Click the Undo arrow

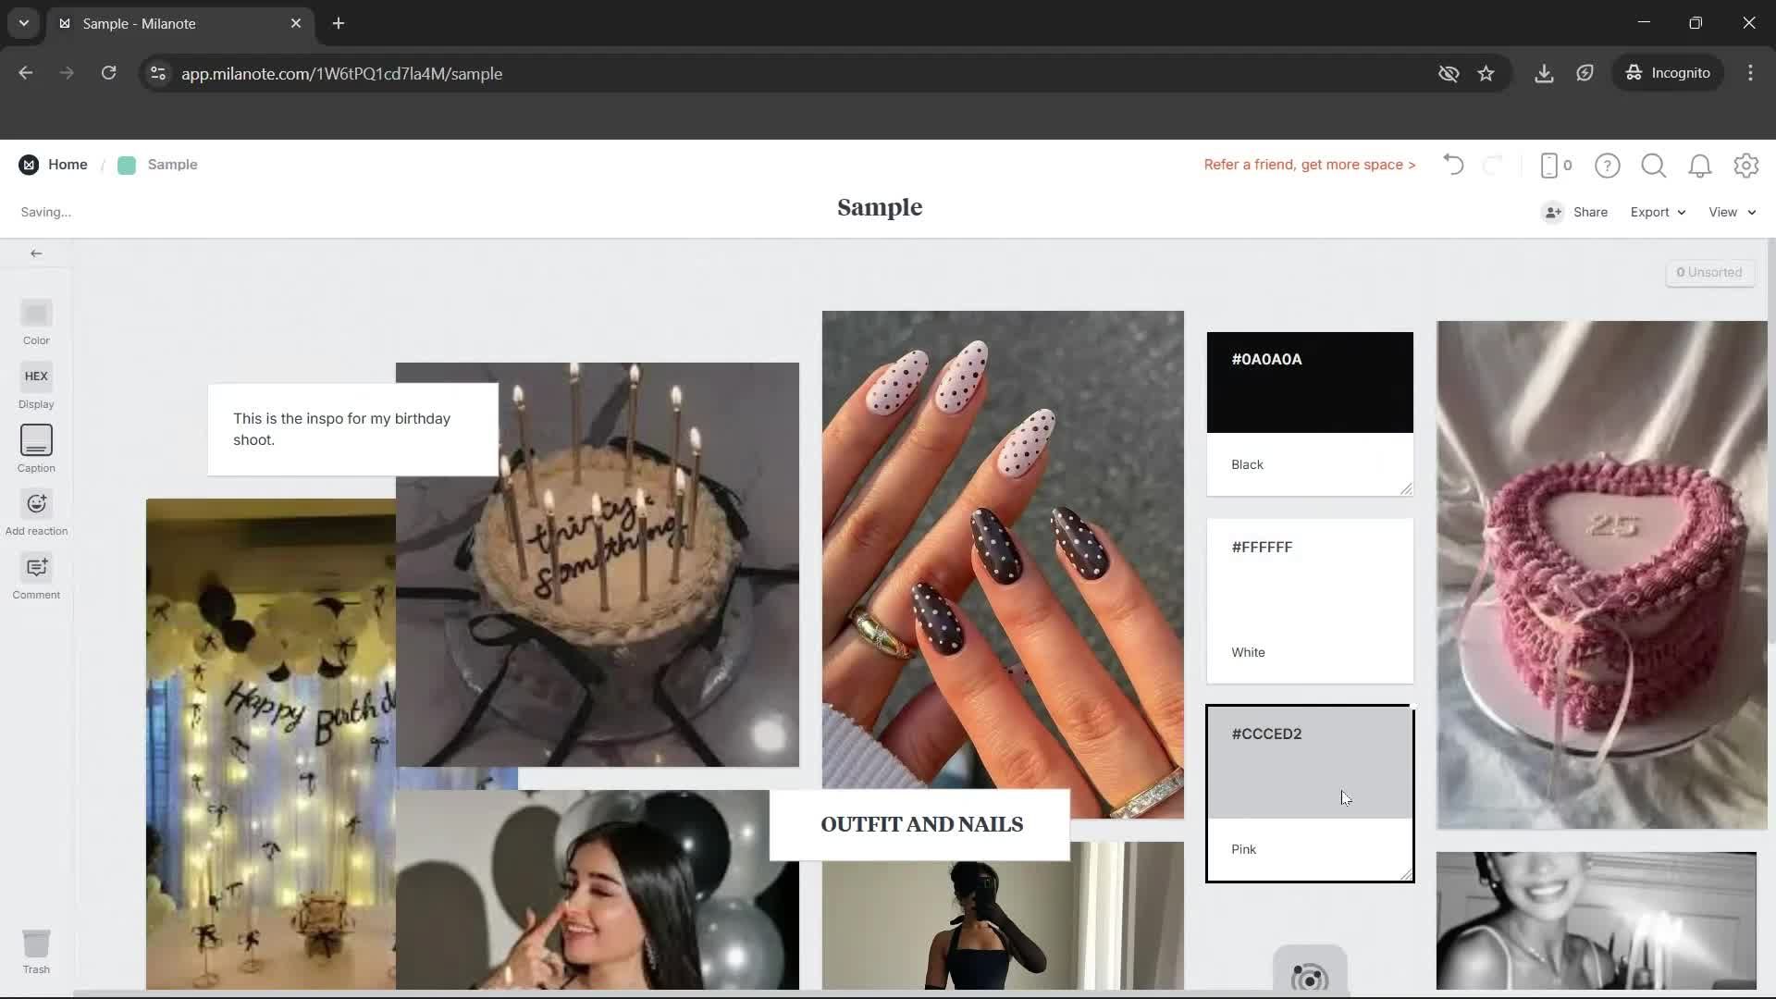coord(1452,165)
